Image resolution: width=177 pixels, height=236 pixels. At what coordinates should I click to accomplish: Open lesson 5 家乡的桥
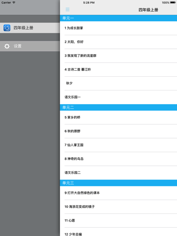click(118, 118)
